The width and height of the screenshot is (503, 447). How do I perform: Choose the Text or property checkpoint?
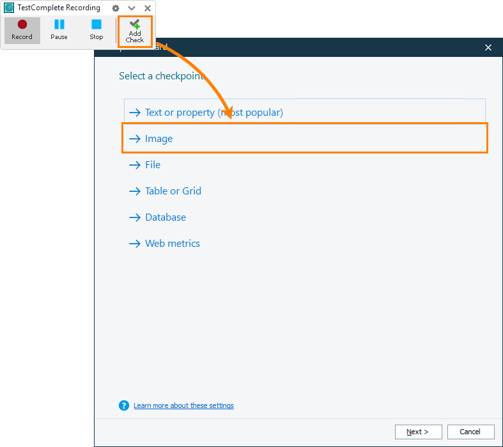(305, 113)
